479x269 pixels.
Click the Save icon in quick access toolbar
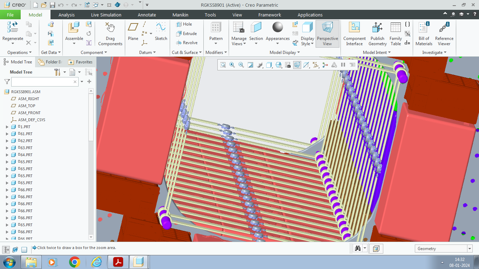point(52,5)
